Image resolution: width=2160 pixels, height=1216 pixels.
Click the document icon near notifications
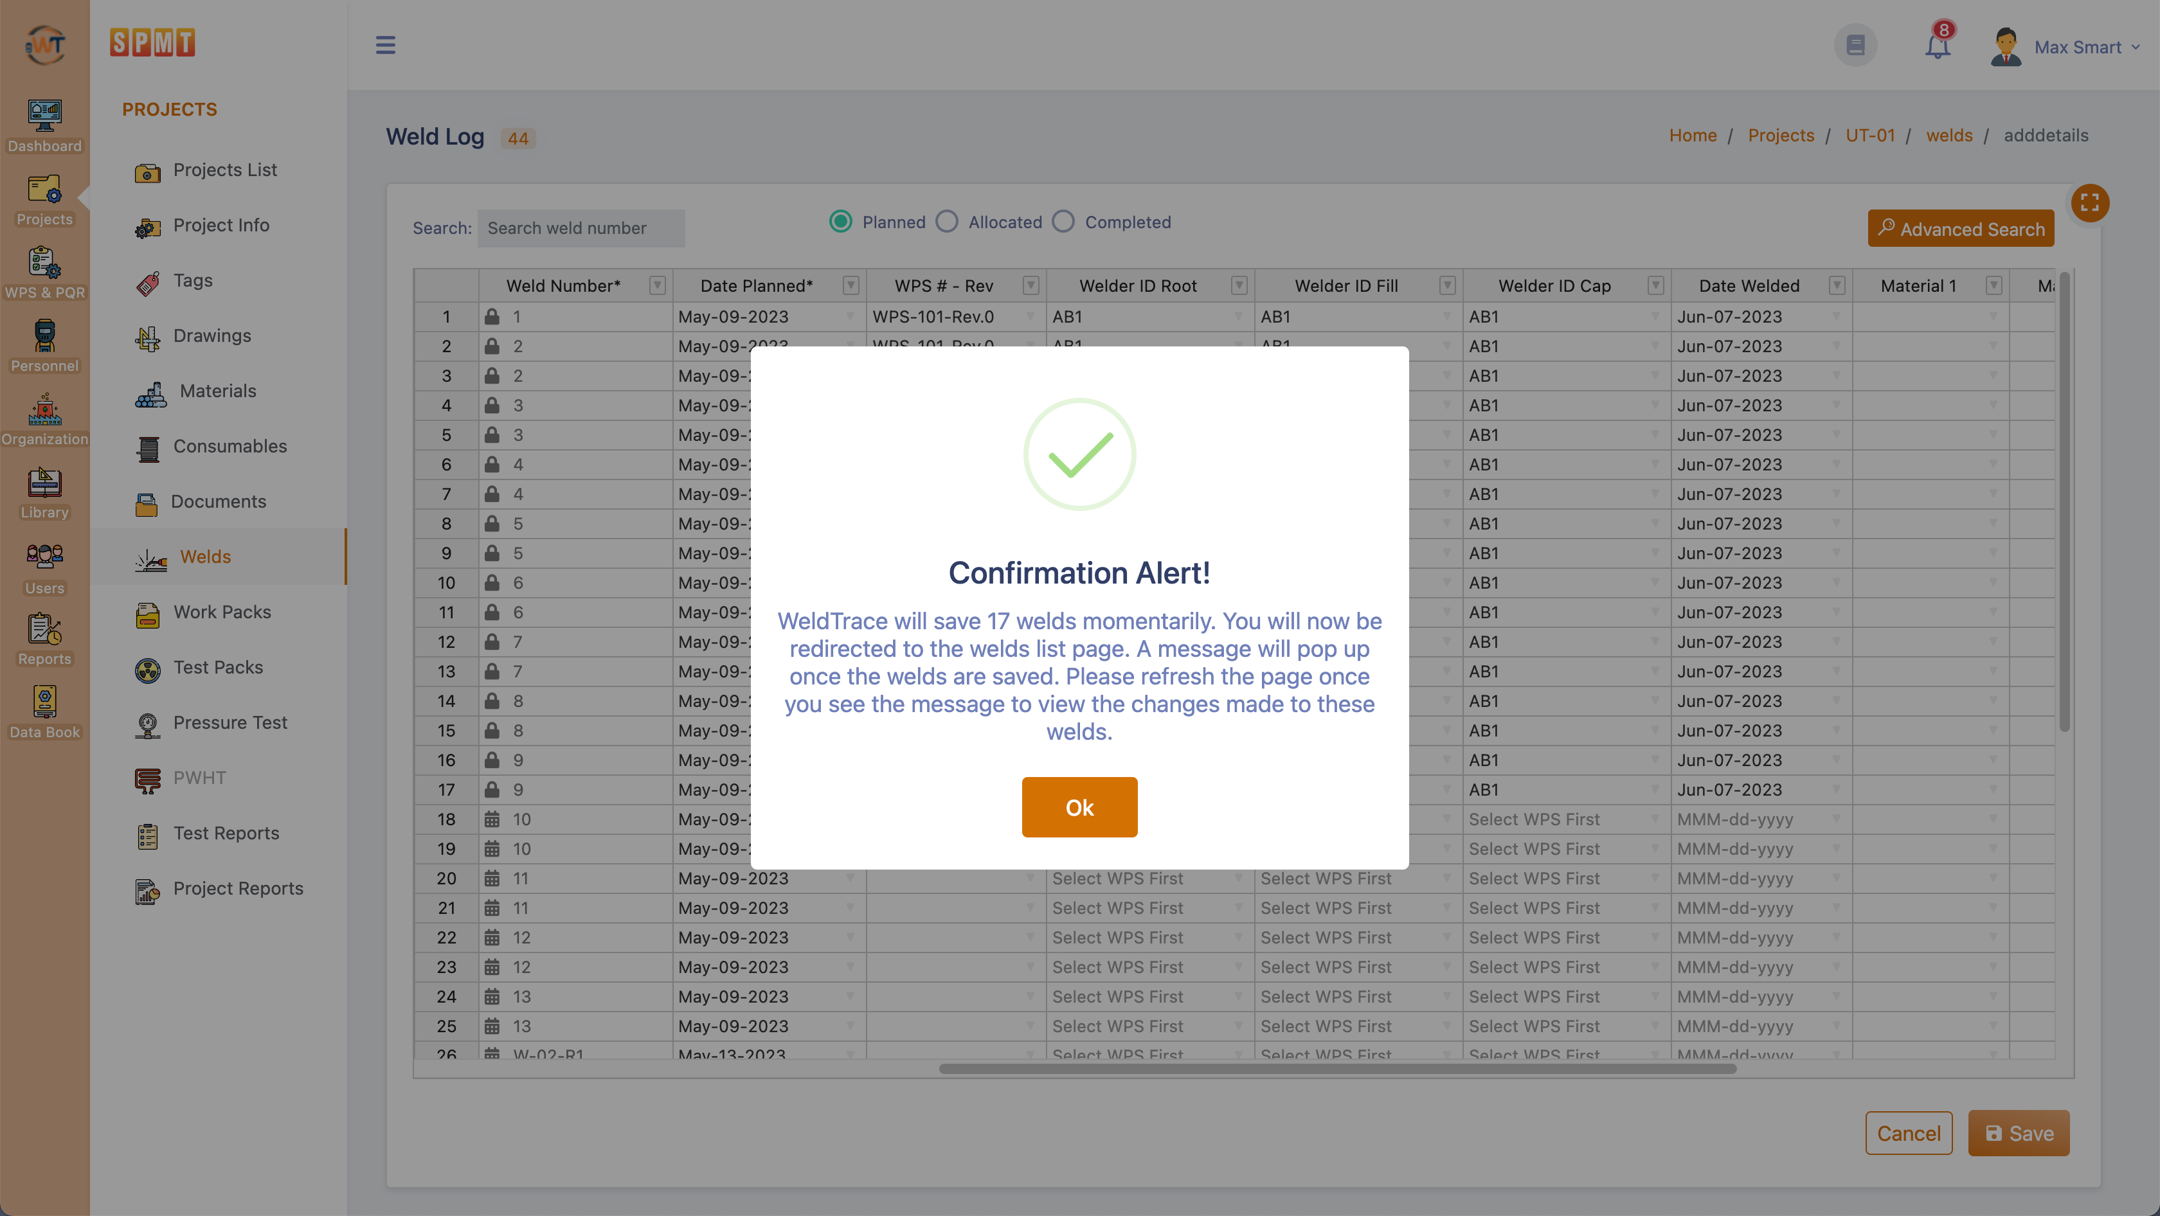pyautogui.click(x=1856, y=44)
